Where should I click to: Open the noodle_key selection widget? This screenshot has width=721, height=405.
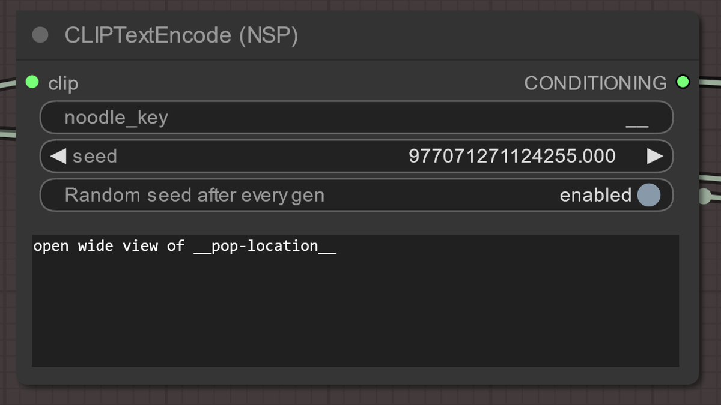coord(356,117)
